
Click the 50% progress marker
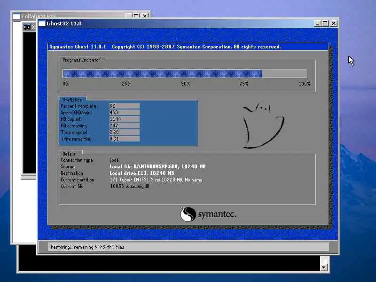(x=185, y=84)
